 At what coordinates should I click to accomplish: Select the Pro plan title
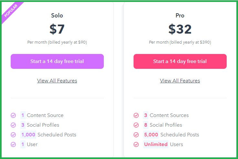coord(180,16)
